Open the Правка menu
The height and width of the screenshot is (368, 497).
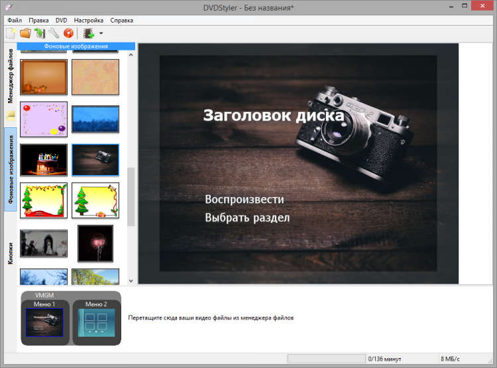coord(38,21)
